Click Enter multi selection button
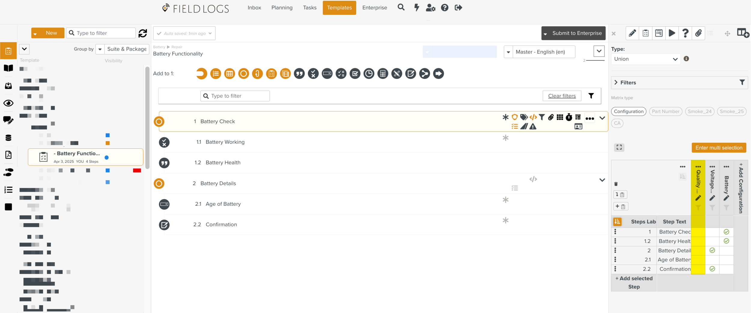The image size is (751, 313). pos(719,148)
